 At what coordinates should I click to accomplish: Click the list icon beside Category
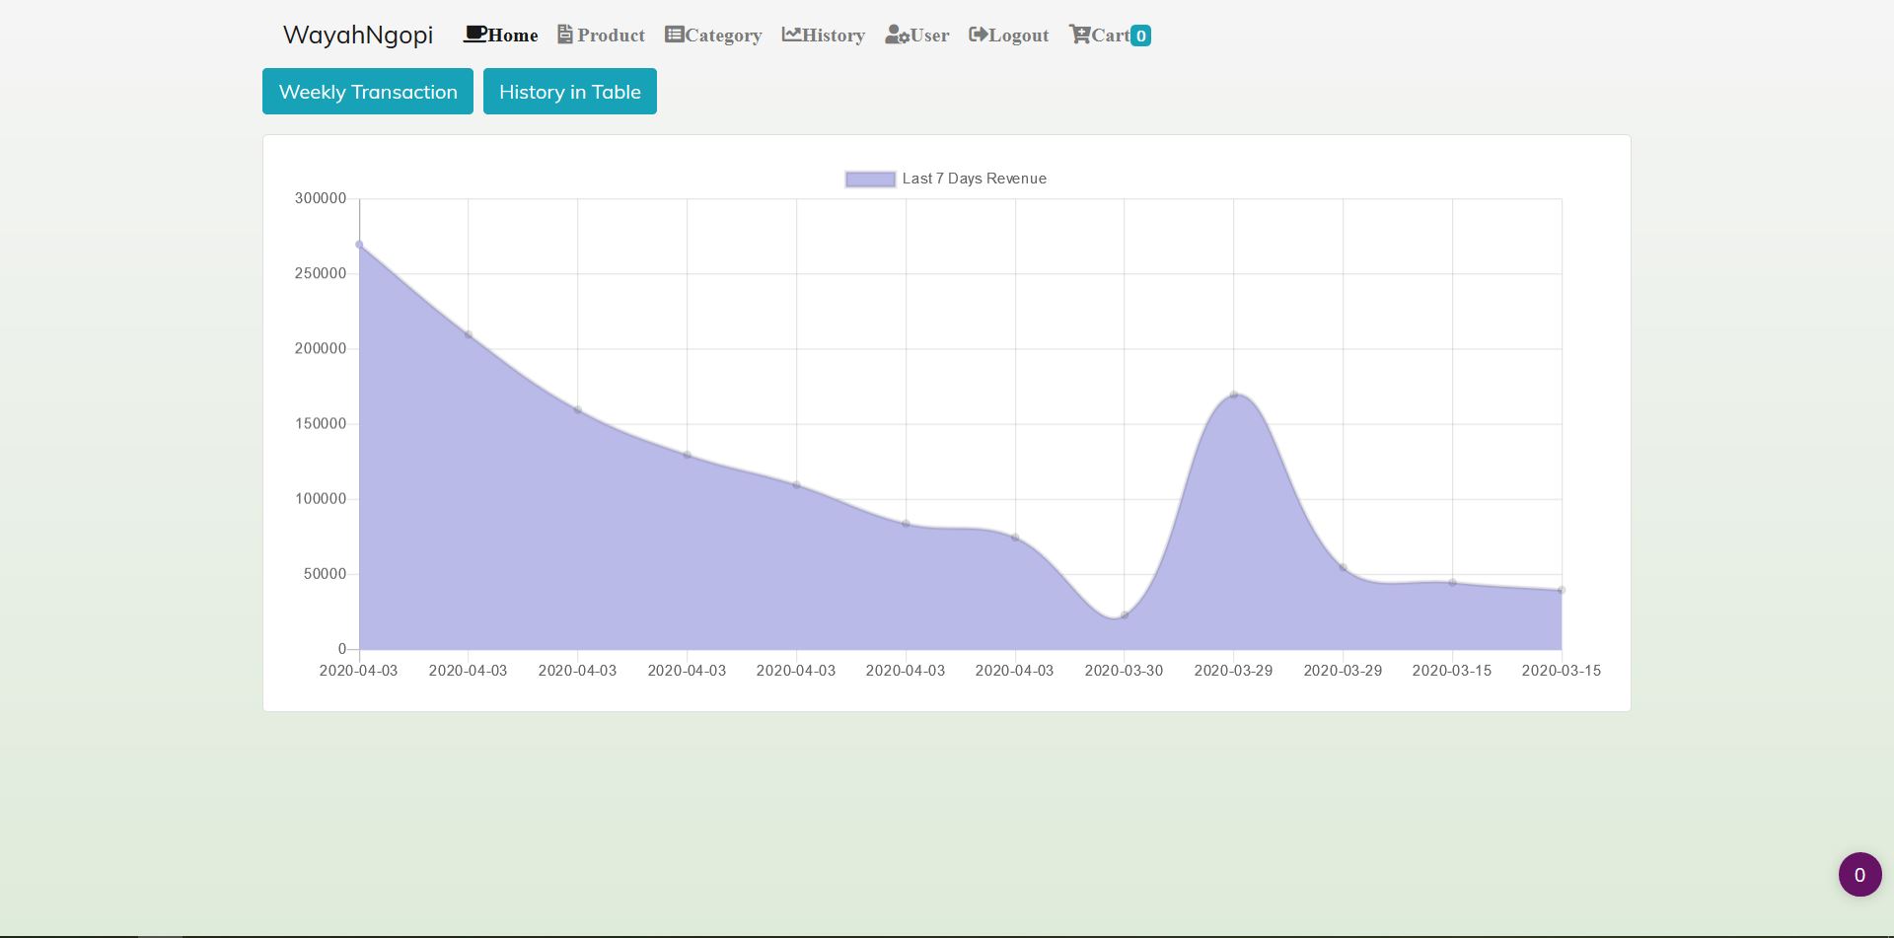click(x=675, y=35)
